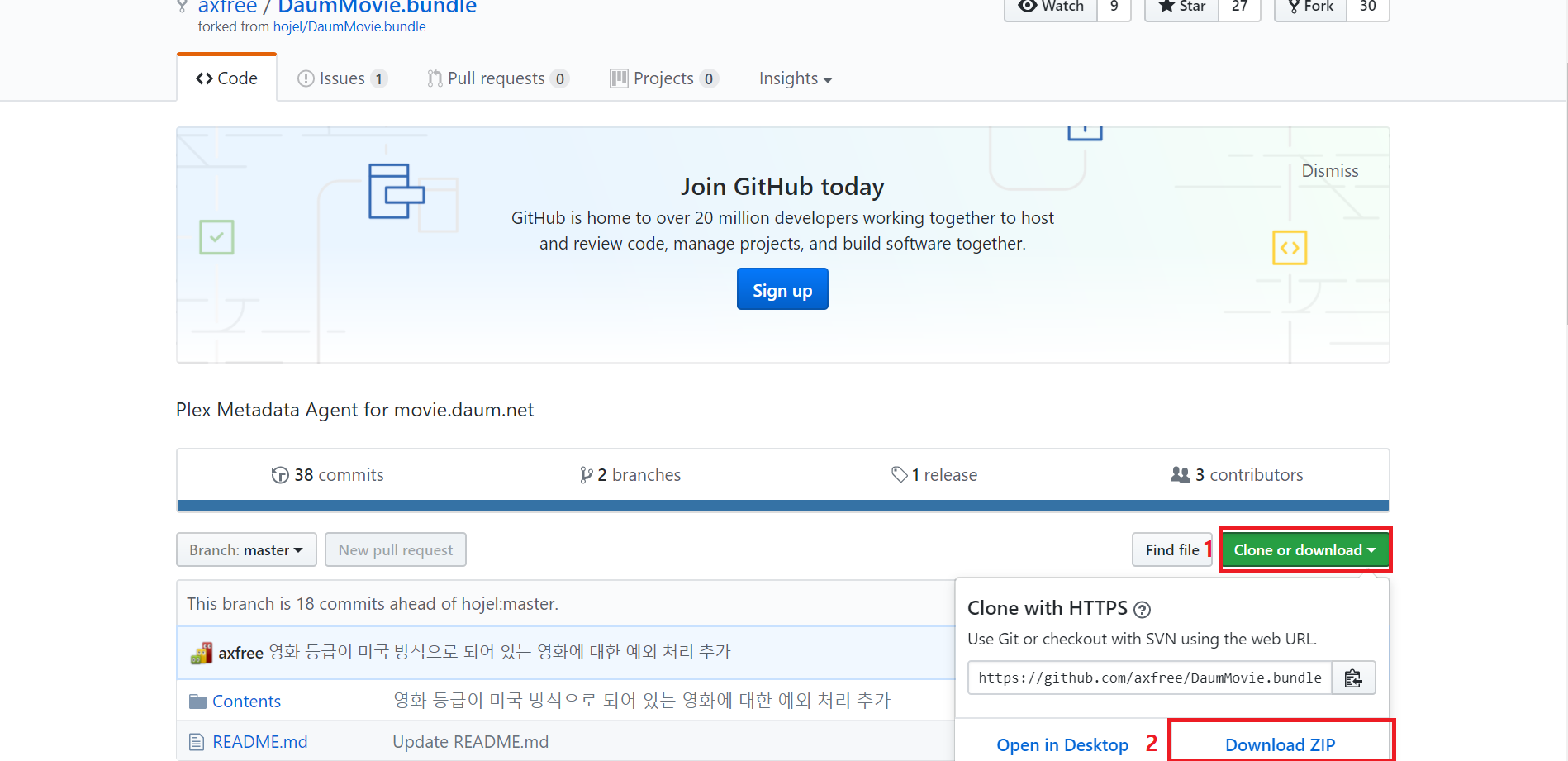Click the contributors people icon
The width and height of the screenshot is (1568, 761).
[1181, 474]
